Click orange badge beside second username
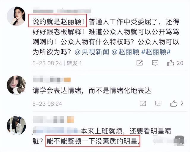This screenshot has width=190, height=152. [67, 80]
